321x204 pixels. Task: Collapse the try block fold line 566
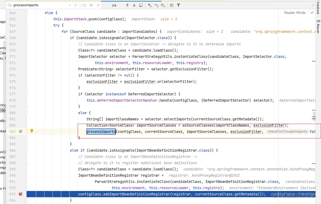click(x=26, y=25)
